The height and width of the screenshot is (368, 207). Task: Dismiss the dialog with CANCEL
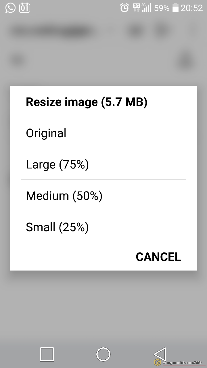tap(158, 257)
